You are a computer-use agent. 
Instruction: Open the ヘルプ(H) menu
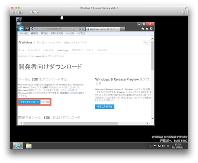coord(81,33)
